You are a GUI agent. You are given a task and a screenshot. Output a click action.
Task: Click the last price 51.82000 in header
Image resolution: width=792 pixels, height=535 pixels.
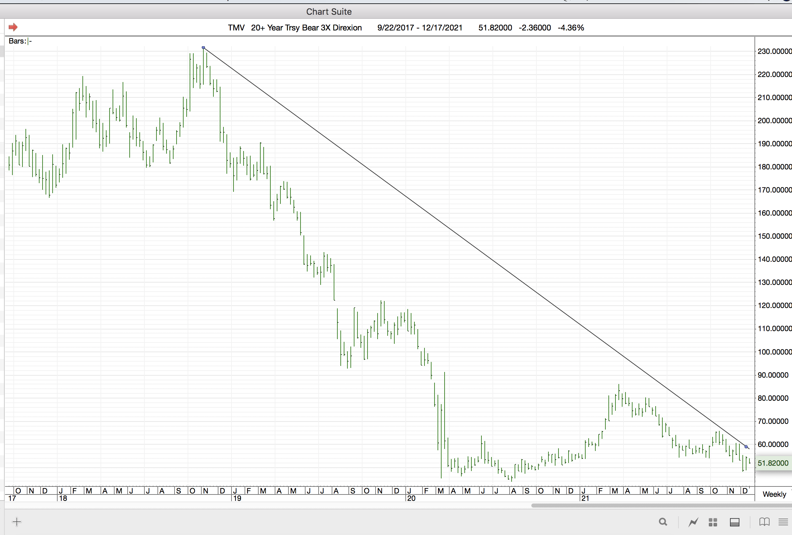pyautogui.click(x=495, y=27)
